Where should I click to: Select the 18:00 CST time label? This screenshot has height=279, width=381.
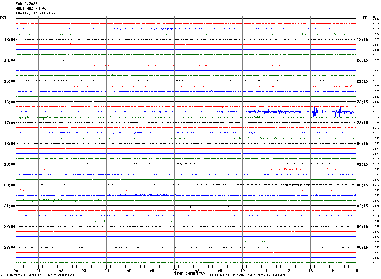pos(10,144)
